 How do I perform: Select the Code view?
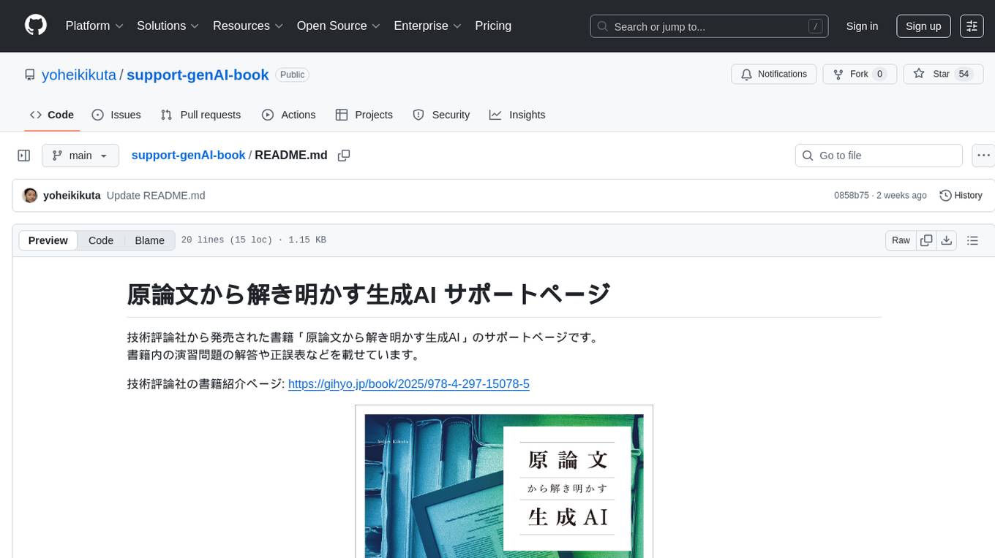101,240
